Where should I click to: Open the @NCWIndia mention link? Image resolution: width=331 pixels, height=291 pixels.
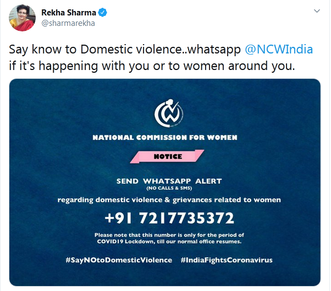(277, 50)
